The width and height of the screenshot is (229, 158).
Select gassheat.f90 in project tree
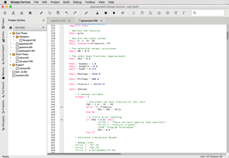coord(24,44)
